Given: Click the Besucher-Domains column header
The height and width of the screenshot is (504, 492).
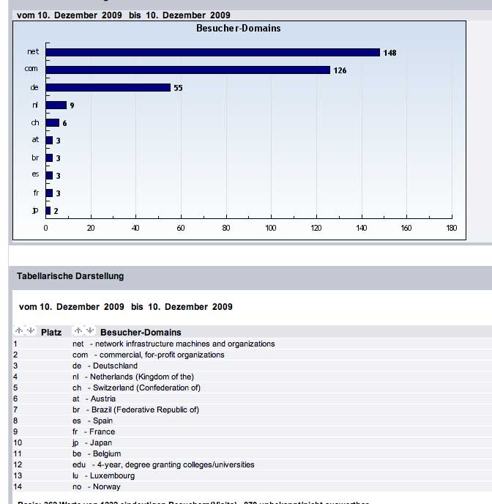Looking at the screenshot, I should (141, 333).
